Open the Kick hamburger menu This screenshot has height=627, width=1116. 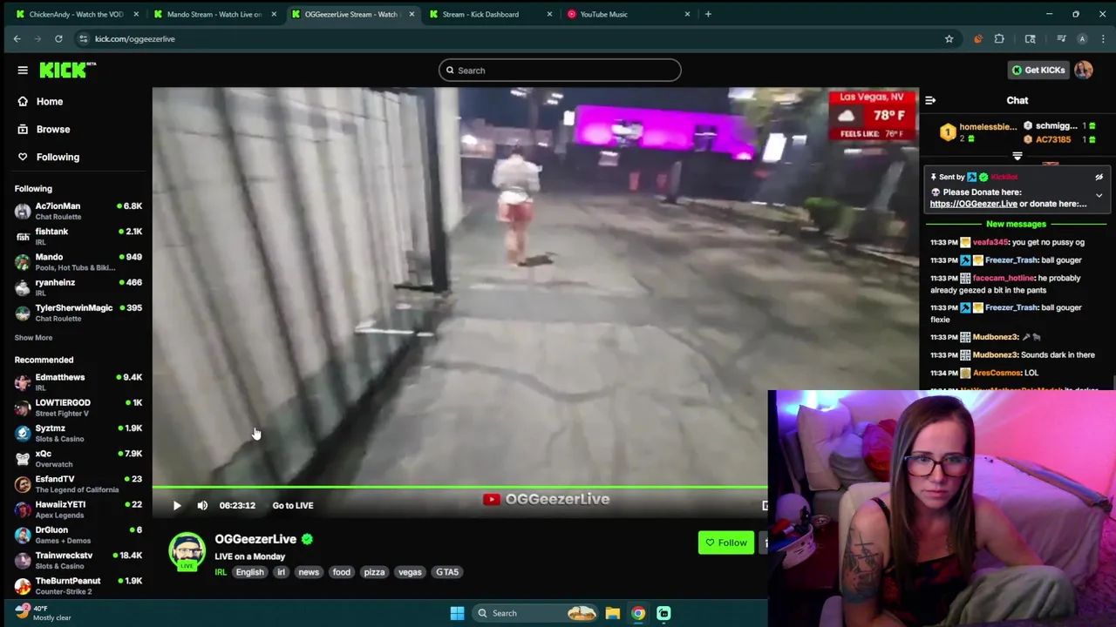click(x=23, y=71)
